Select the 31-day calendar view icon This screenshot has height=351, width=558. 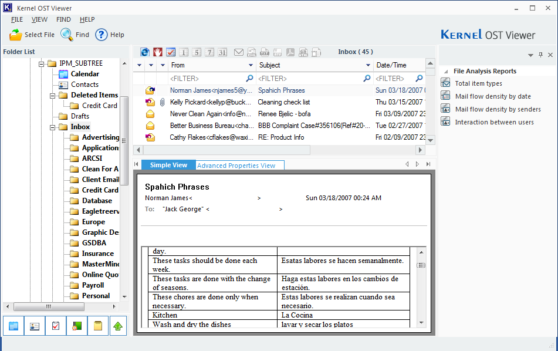click(x=222, y=52)
